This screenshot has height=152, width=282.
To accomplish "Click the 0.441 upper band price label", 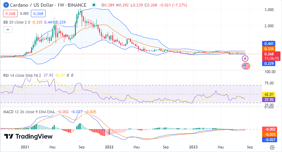I will [x=269, y=43].
